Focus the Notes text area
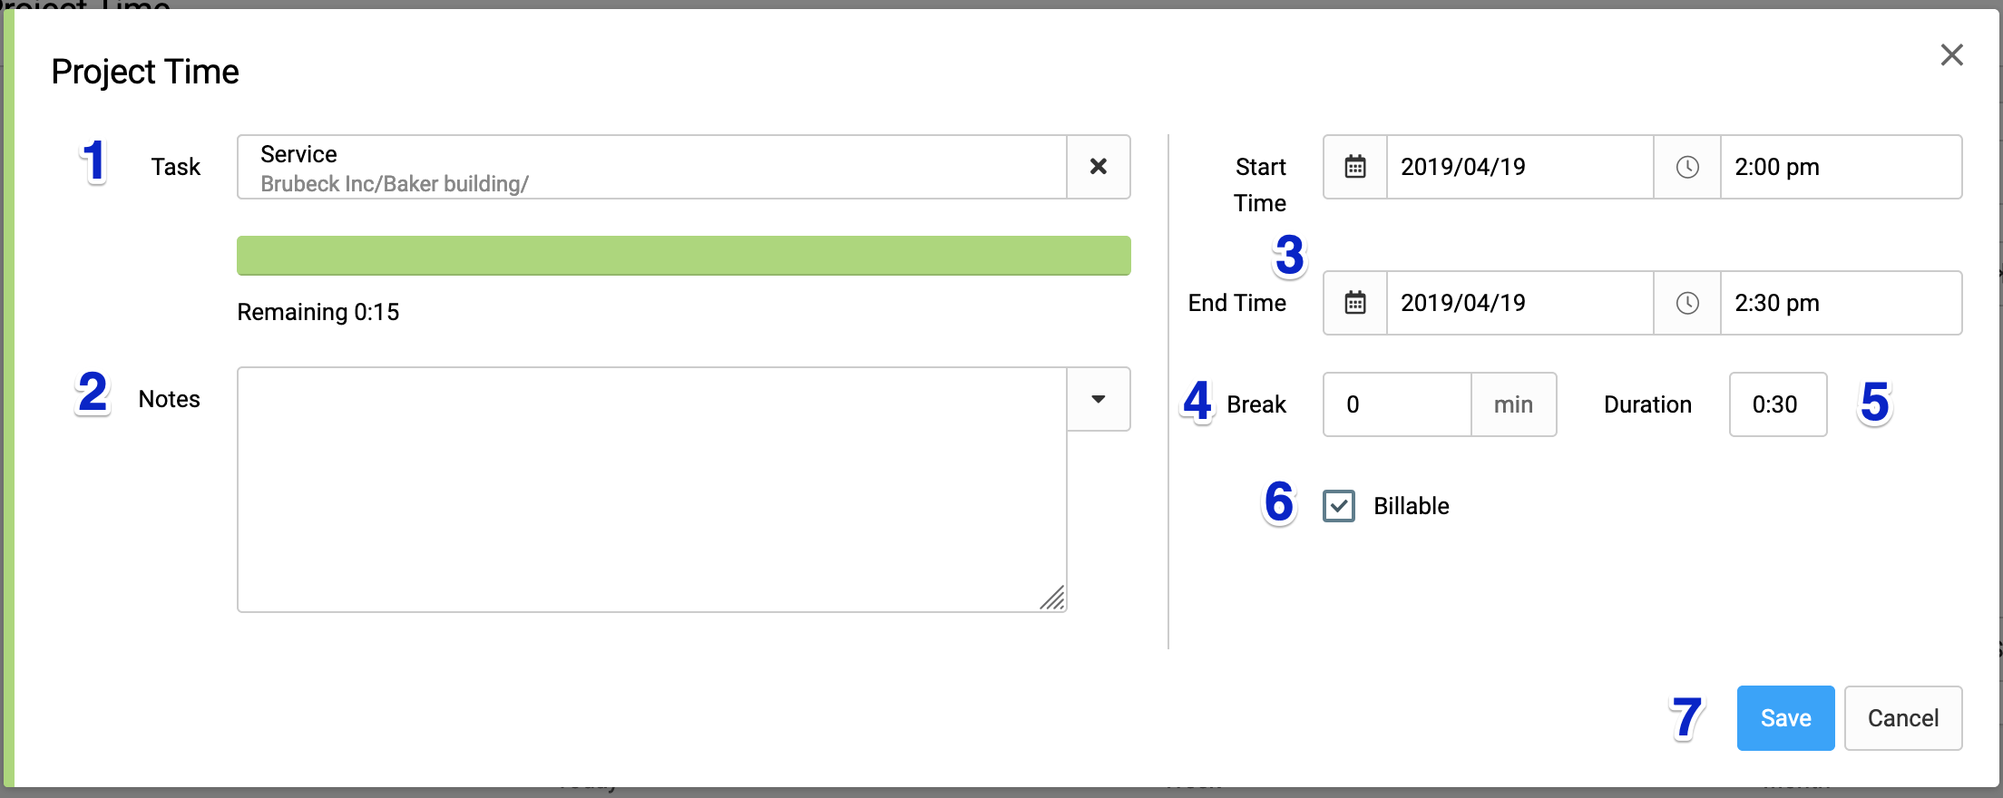The height and width of the screenshot is (798, 2003). [x=651, y=490]
